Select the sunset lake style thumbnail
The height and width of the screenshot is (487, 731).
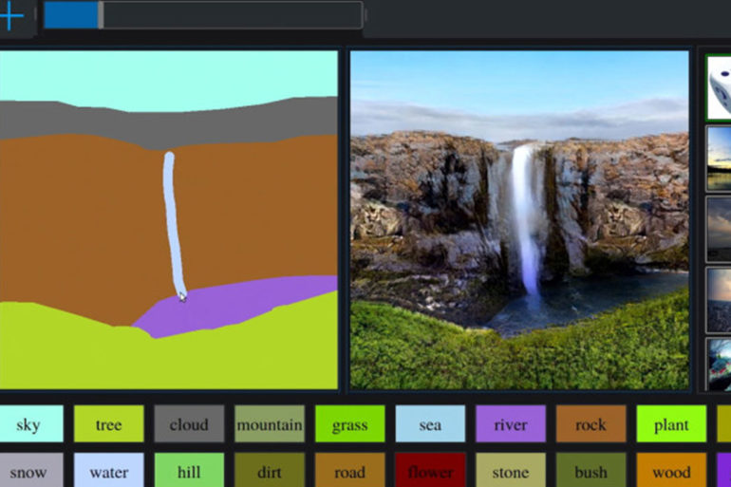pos(719,159)
